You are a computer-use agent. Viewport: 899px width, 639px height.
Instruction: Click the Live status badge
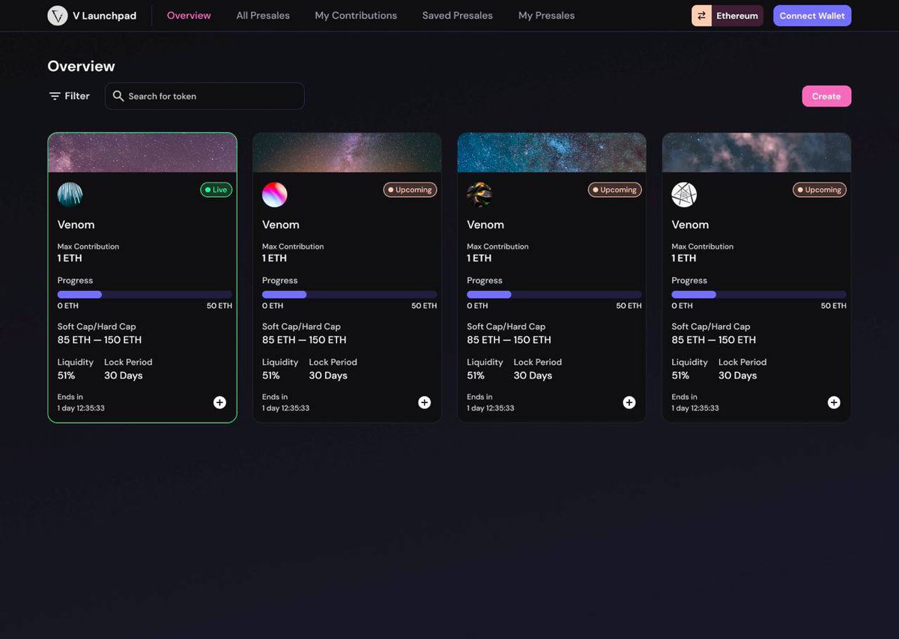pyautogui.click(x=217, y=190)
